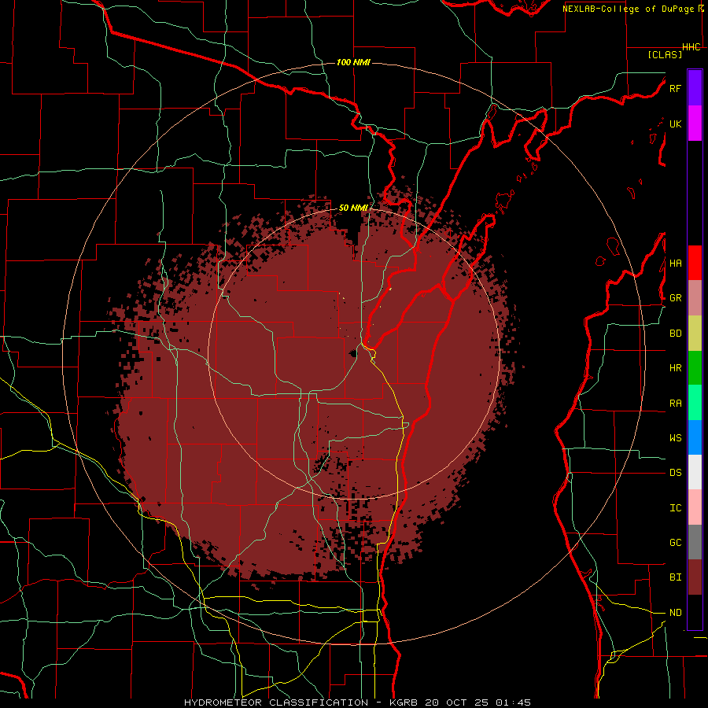Click the DS legend label
708x708 pixels.
[675, 473]
